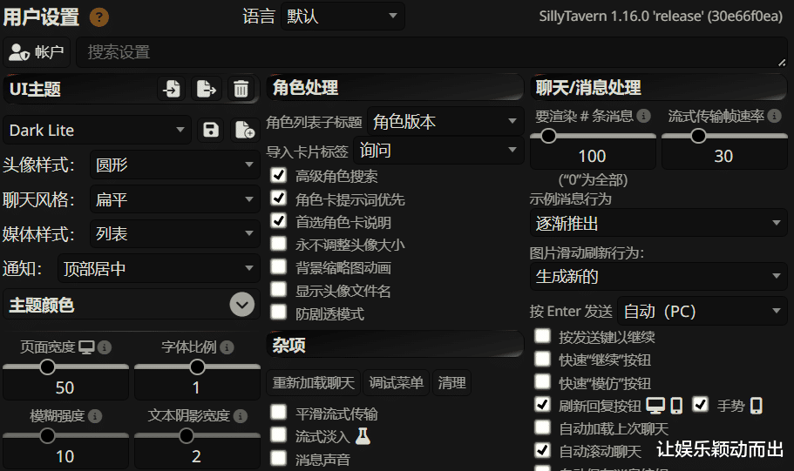Toggle 手势 checkbox
Image resolution: width=794 pixels, height=471 pixels.
[x=701, y=404]
